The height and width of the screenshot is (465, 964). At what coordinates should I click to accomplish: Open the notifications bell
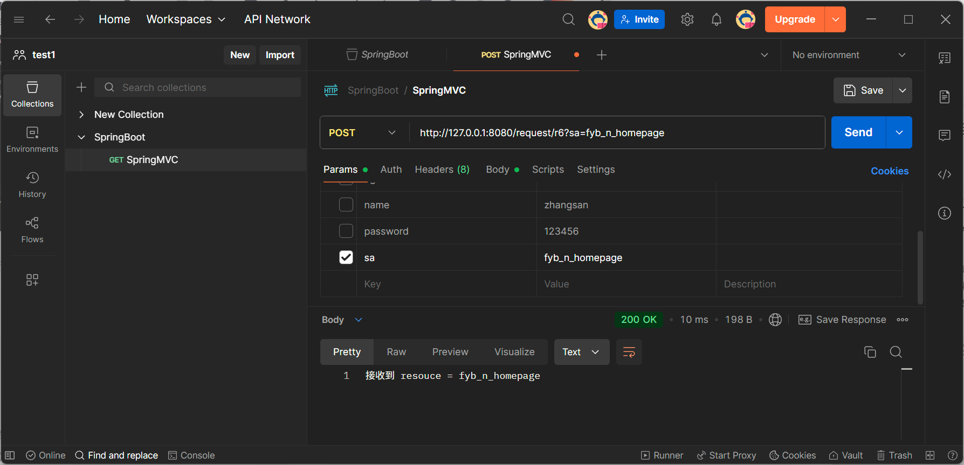(716, 20)
